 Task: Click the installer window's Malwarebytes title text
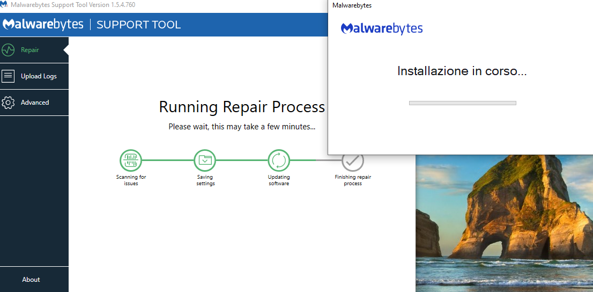pos(352,5)
